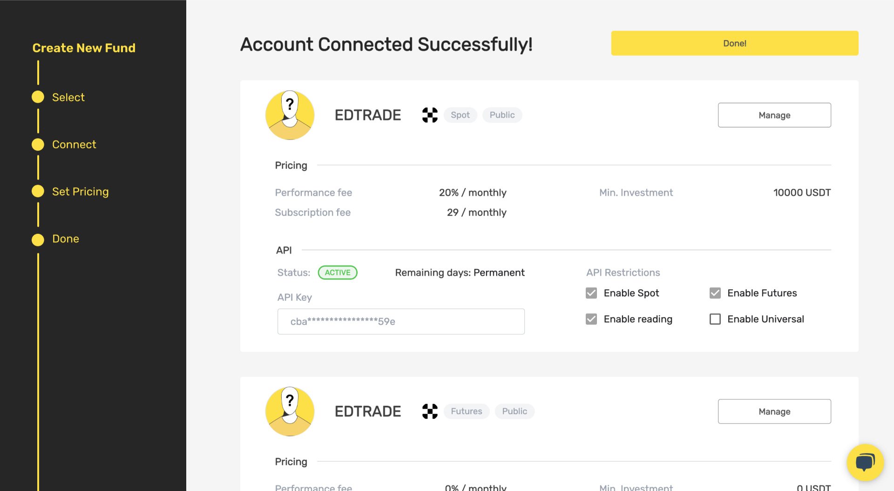Viewport: 894px width, 491px height.
Task: Click the 29 / monthly subscription fee value
Action: [x=476, y=212]
